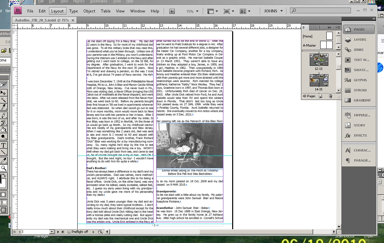Screen dimensions: 384x243
Task: Select the 14-15 spread thumbnail
Action: coord(319,80)
